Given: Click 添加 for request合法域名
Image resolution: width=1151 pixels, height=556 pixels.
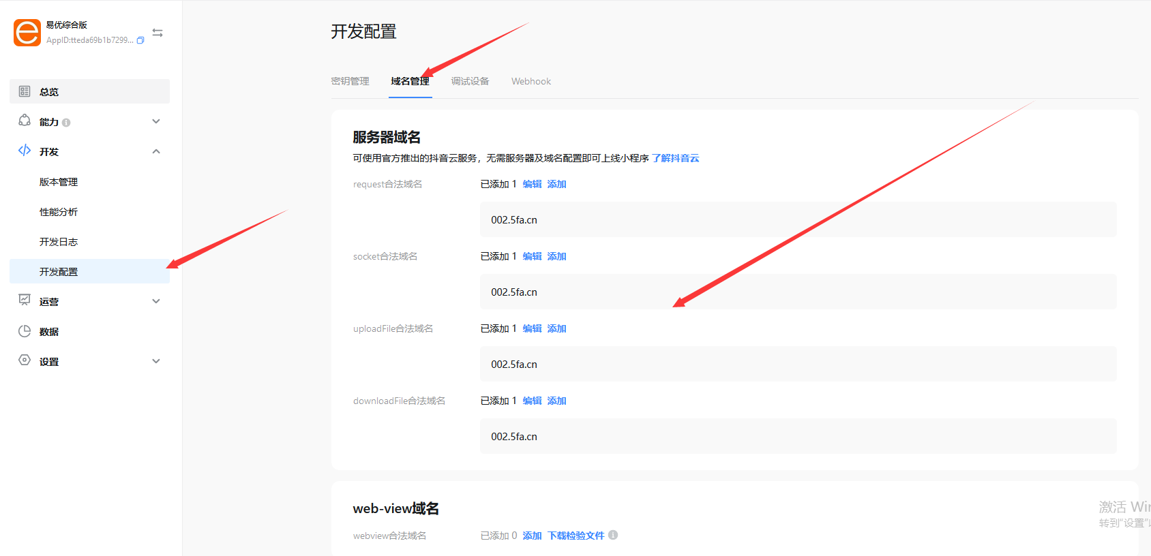Looking at the screenshot, I should pyautogui.click(x=557, y=184).
